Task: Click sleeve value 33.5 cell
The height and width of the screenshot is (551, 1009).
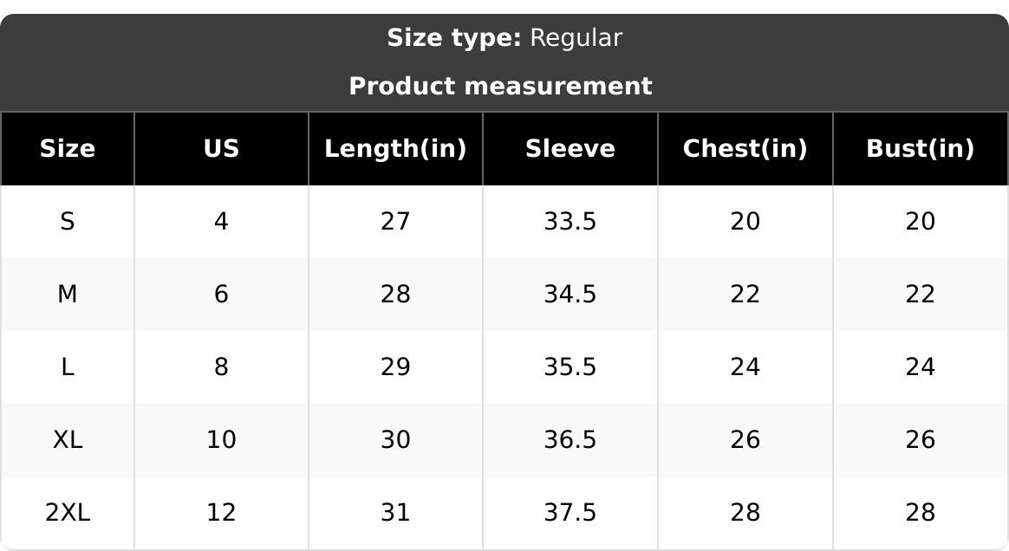Action: tap(570, 222)
